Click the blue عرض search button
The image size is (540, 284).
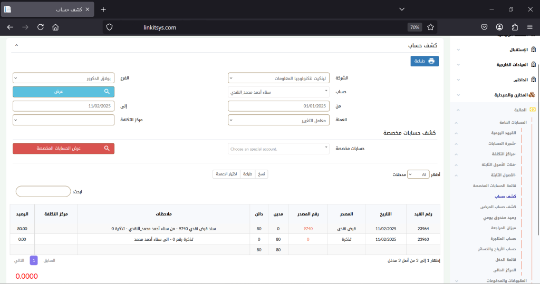pyautogui.click(x=63, y=92)
